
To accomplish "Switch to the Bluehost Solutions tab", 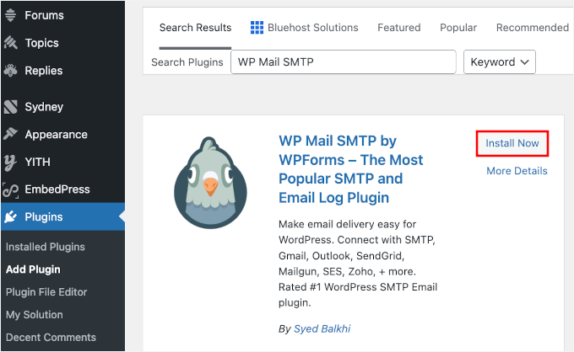I will [304, 28].
